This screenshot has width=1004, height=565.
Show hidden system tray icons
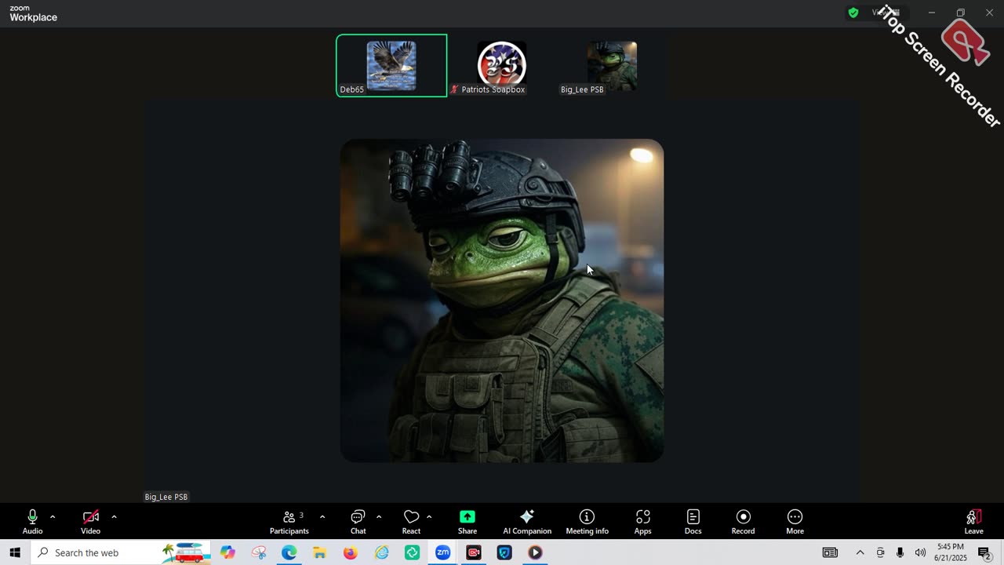(x=860, y=552)
